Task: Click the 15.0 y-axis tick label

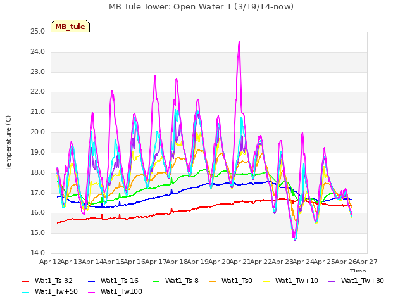Action: tap(38, 233)
